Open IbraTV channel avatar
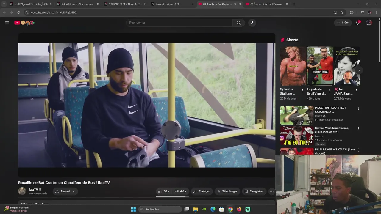Image resolution: width=381 pixels, height=214 pixels. click(22, 191)
